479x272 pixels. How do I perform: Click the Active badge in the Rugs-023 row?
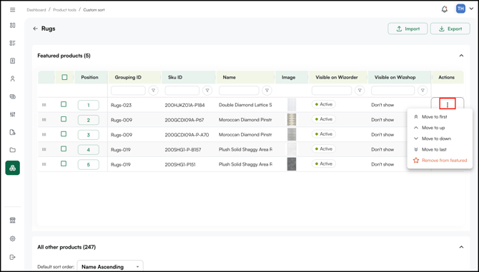point(324,104)
